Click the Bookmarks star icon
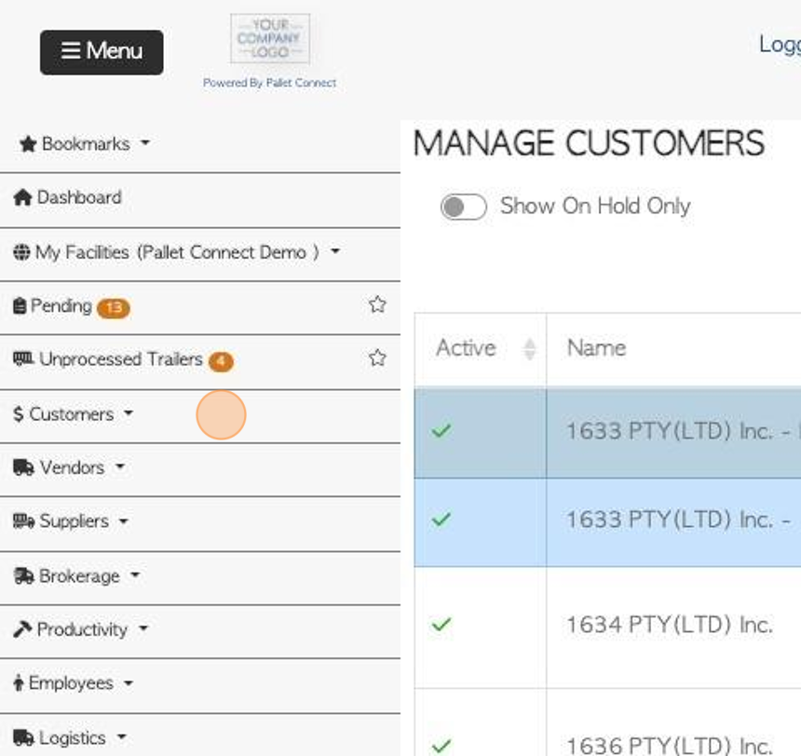801x756 pixels. [x=28, y=144]
